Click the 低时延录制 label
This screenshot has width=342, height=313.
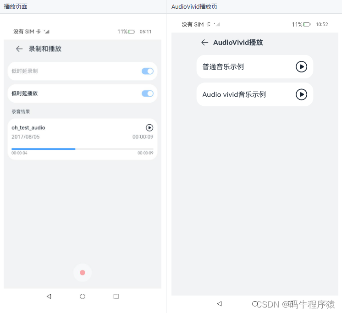25,71
